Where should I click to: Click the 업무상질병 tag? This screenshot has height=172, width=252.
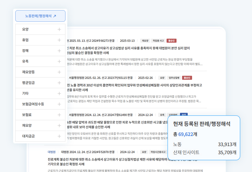click(x=174, y=78)
